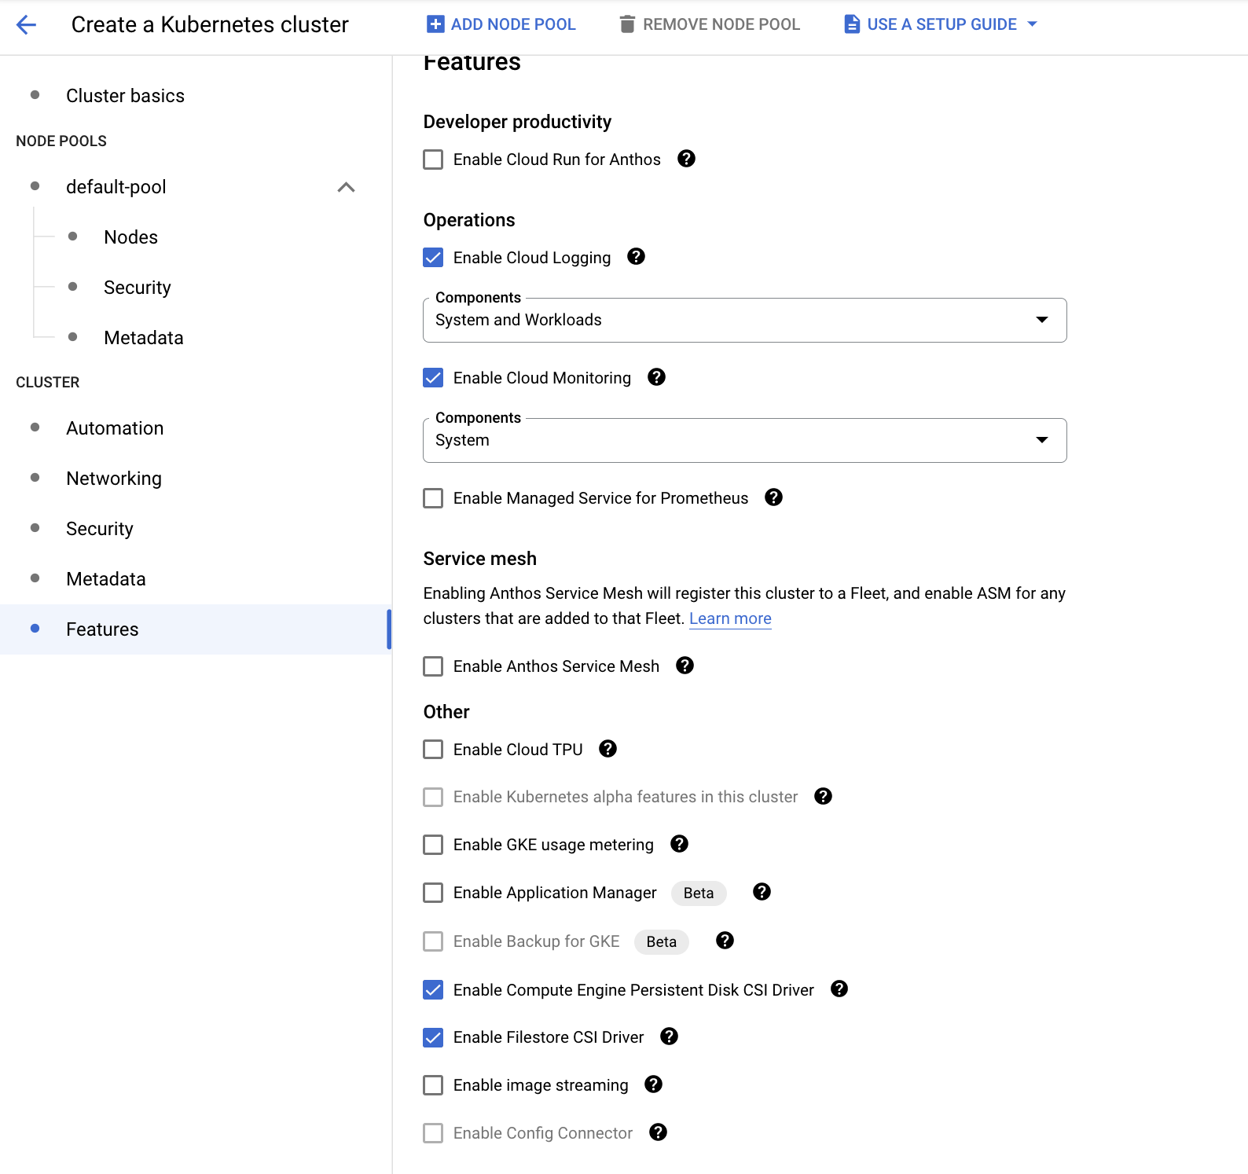Click help icon for Cloud Run for Anthos

(686, 159)
